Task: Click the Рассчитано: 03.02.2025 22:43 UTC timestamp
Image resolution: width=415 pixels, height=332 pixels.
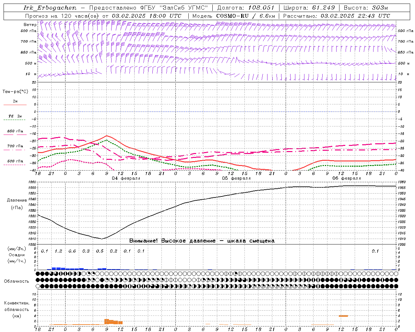Action: point(337,16)
